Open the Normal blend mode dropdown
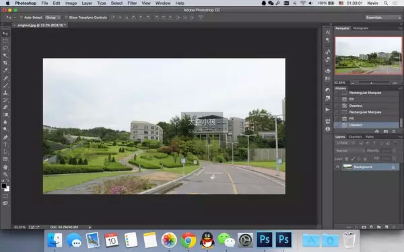The width and height of the screenshot is (404, 252). [x=350, y=151]
